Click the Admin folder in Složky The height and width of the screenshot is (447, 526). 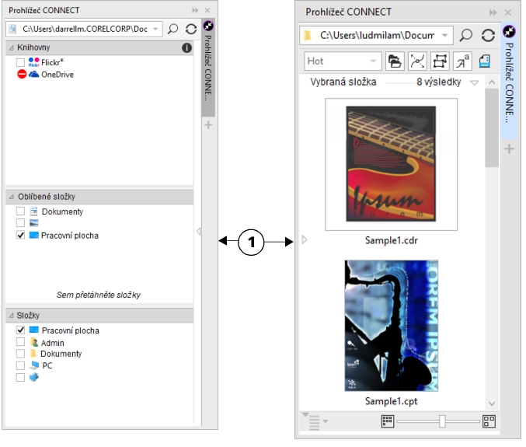coord(52,343)
